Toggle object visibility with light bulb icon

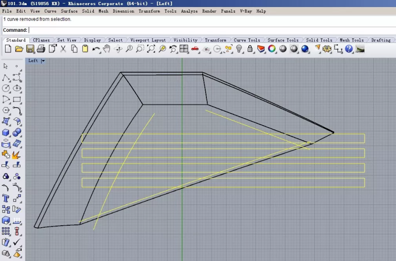(239, 49)
